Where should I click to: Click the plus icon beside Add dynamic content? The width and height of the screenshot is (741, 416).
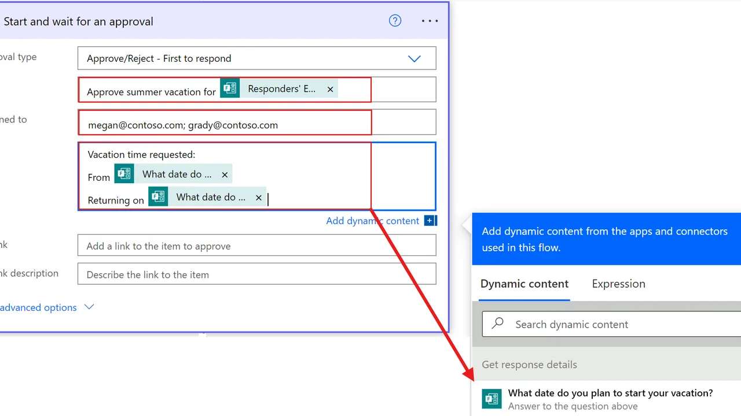tap(430, 221)
